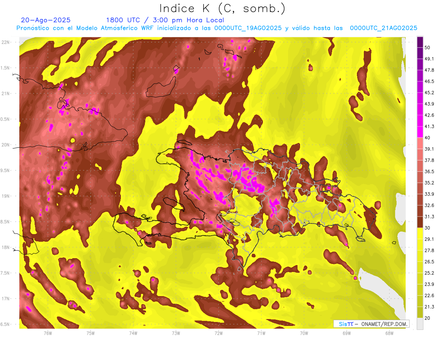Click the WRF model forecast description line
This screenshot has height=338, width=437.
pyautogui.click(x=217, y=28)
